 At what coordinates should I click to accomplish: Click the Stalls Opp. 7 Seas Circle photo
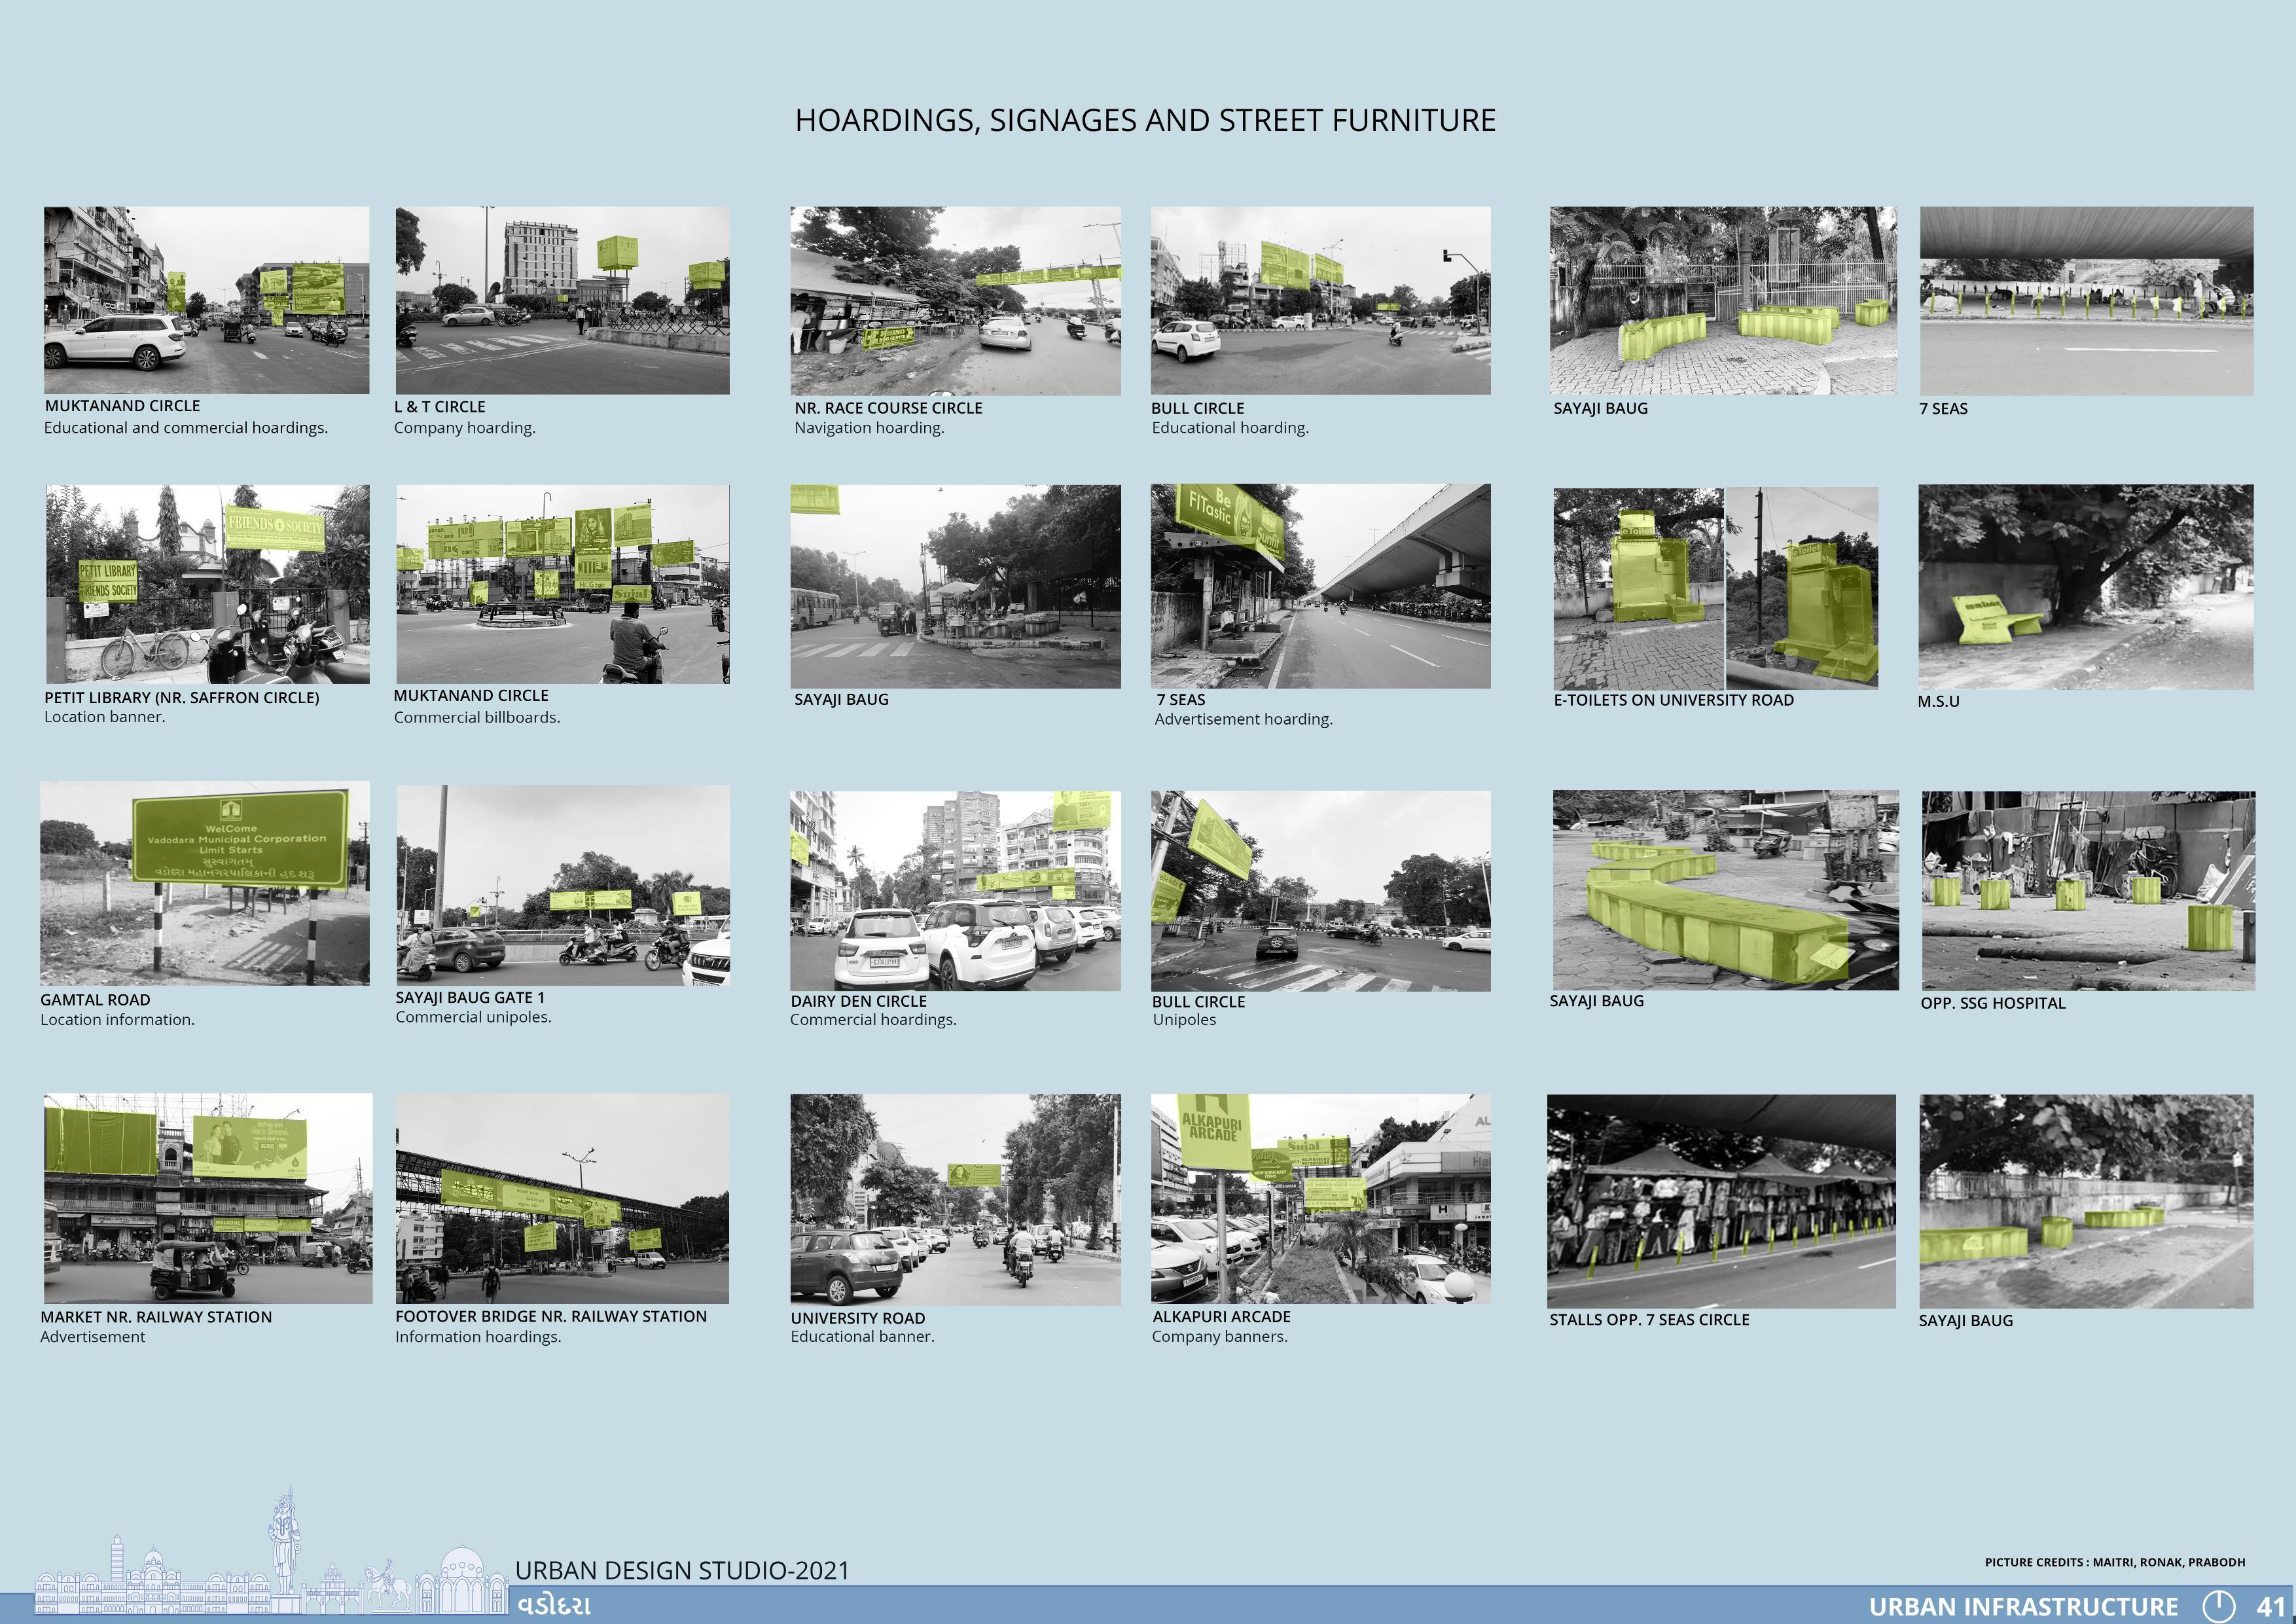1721,1200
